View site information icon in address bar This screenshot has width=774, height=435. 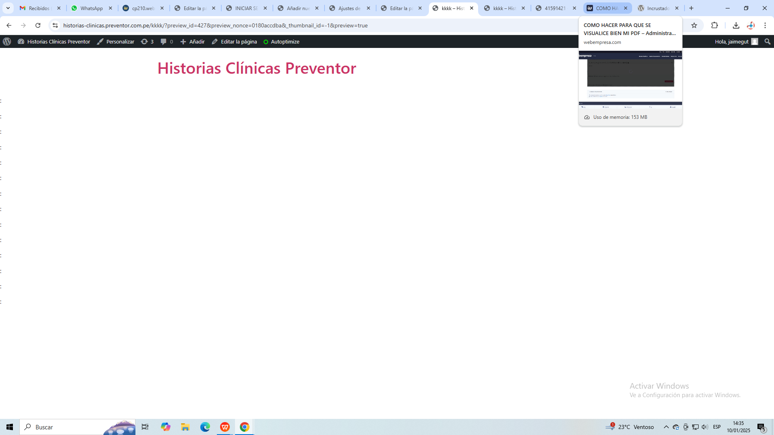click(55, 25)
